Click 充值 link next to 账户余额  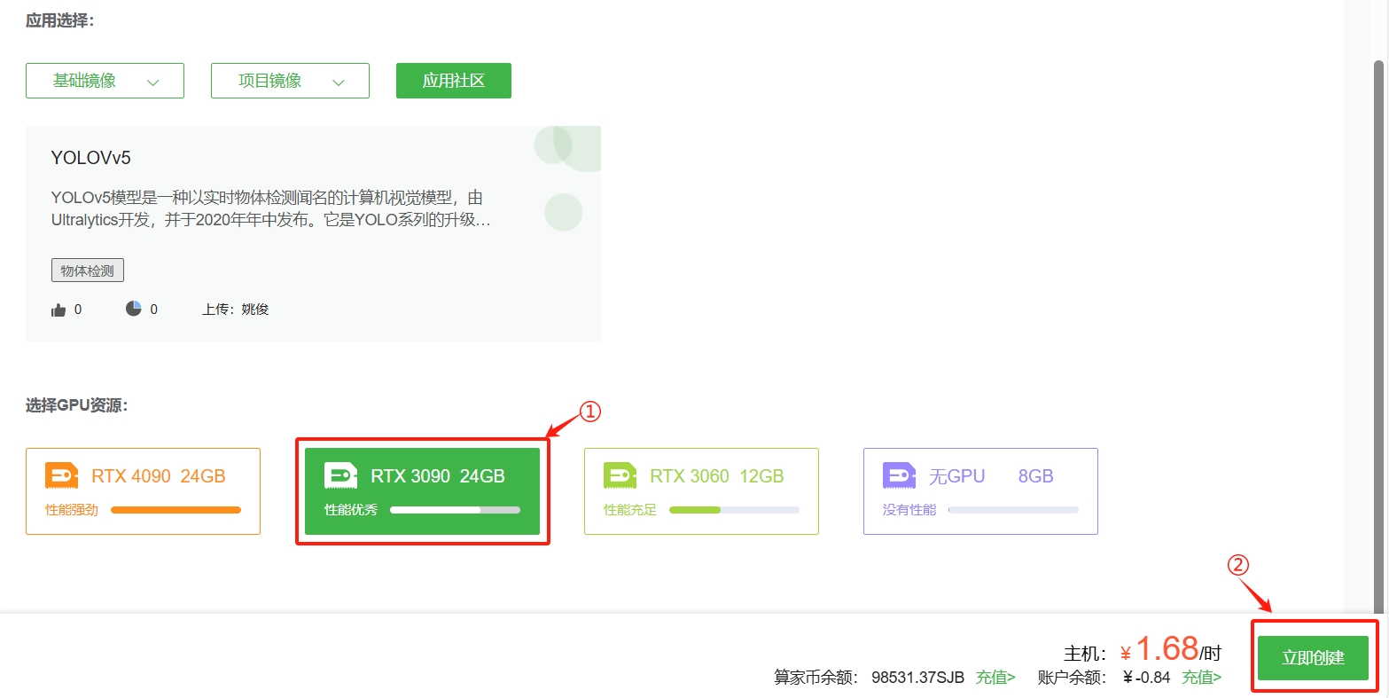1201,678
